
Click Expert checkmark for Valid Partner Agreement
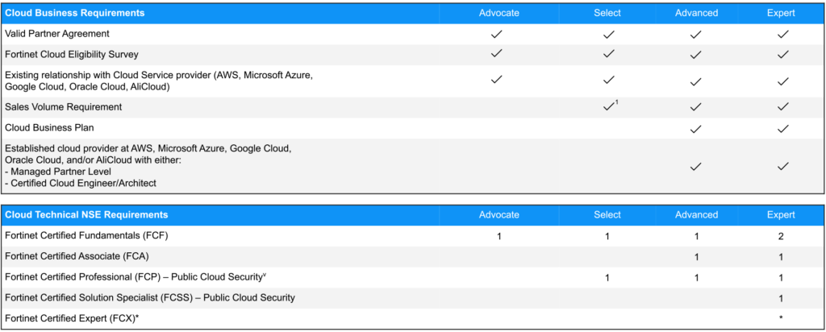tap(782, 34)
